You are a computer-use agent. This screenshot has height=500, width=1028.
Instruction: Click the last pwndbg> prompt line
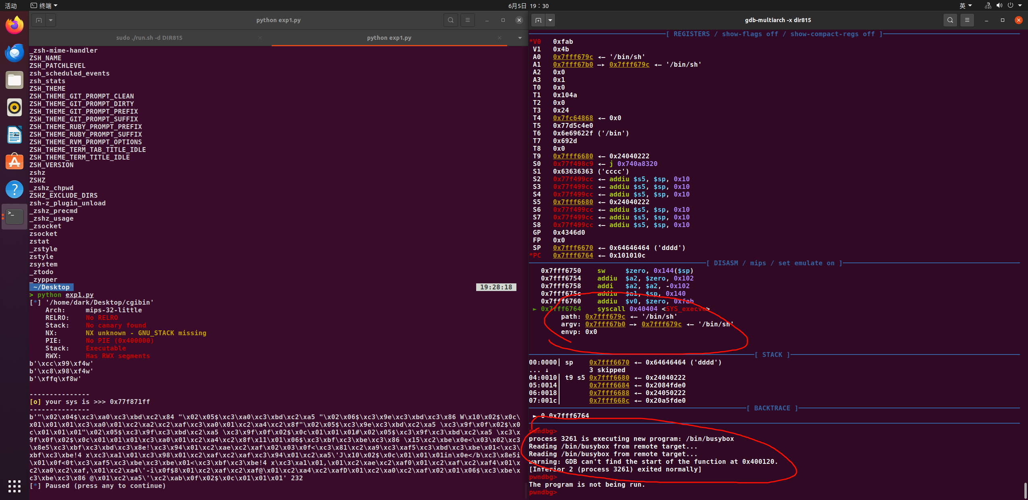[x=543, y=492]
